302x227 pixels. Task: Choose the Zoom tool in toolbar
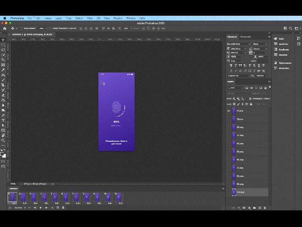tap(3, 140)
